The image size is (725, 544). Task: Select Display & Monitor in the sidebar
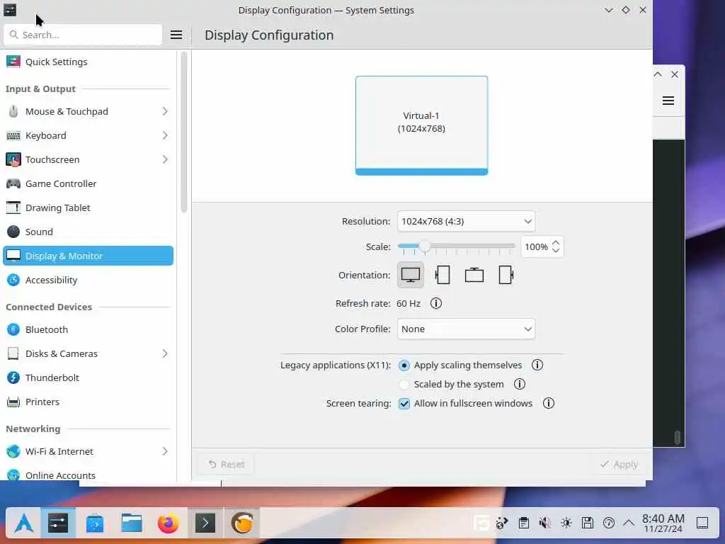click(x=88, y=256)
